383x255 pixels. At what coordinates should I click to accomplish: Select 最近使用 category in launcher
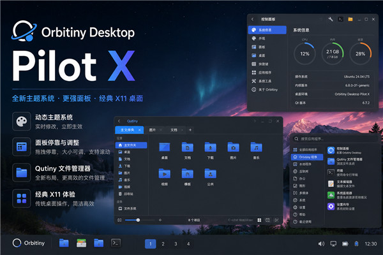tap(307, 222)
